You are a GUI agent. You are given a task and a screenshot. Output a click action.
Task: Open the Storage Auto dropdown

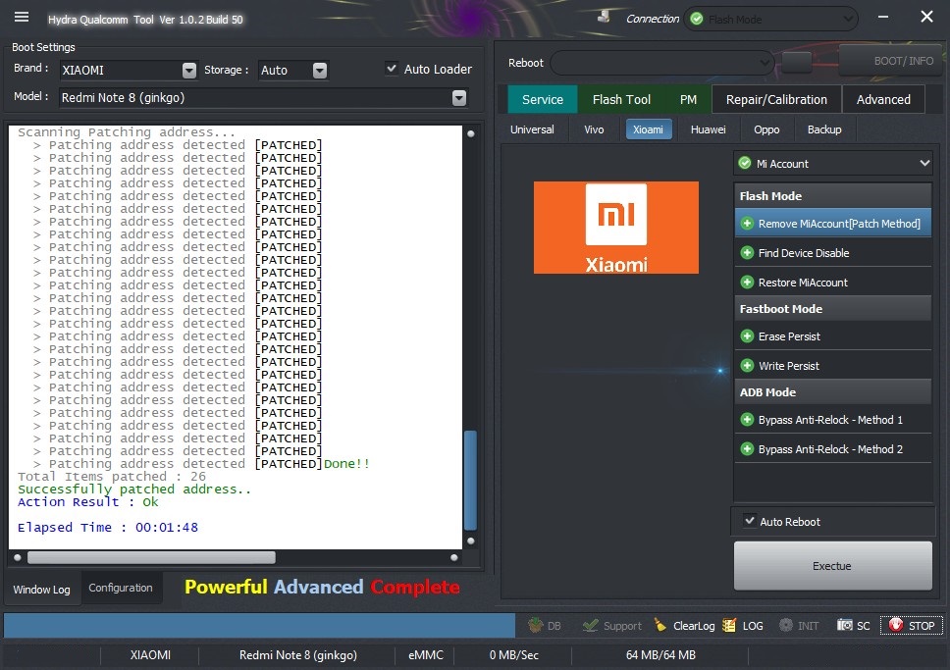click(x=320, y=71)
